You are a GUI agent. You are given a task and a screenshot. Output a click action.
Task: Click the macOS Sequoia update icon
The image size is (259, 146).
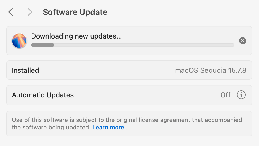coord(19,41)
